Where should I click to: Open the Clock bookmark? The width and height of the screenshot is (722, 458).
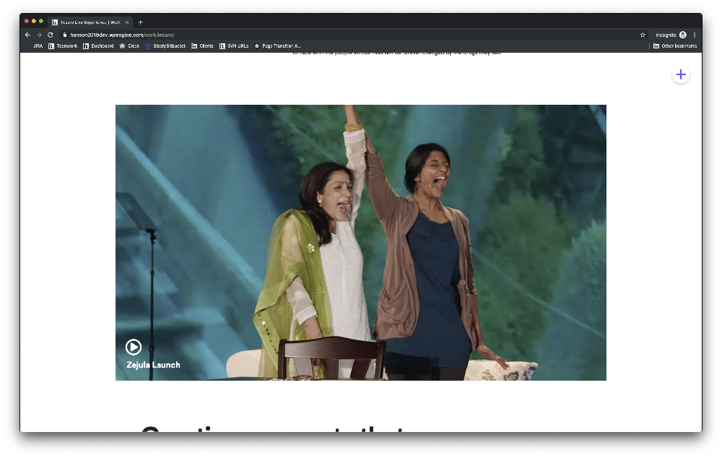tap(129, 46)
